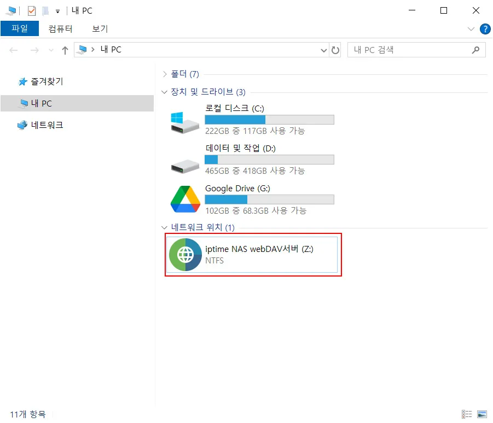Open the 컴퓨터 ribbon tab

(60, 29)
